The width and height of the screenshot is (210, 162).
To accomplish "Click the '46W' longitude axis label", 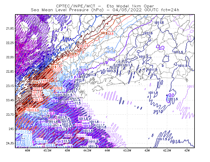I will (28, 150).
